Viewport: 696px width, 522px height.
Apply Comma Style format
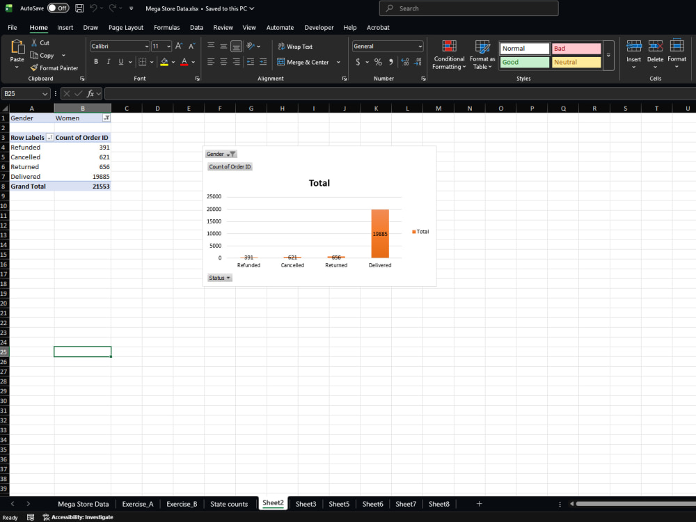pos(390,62)
